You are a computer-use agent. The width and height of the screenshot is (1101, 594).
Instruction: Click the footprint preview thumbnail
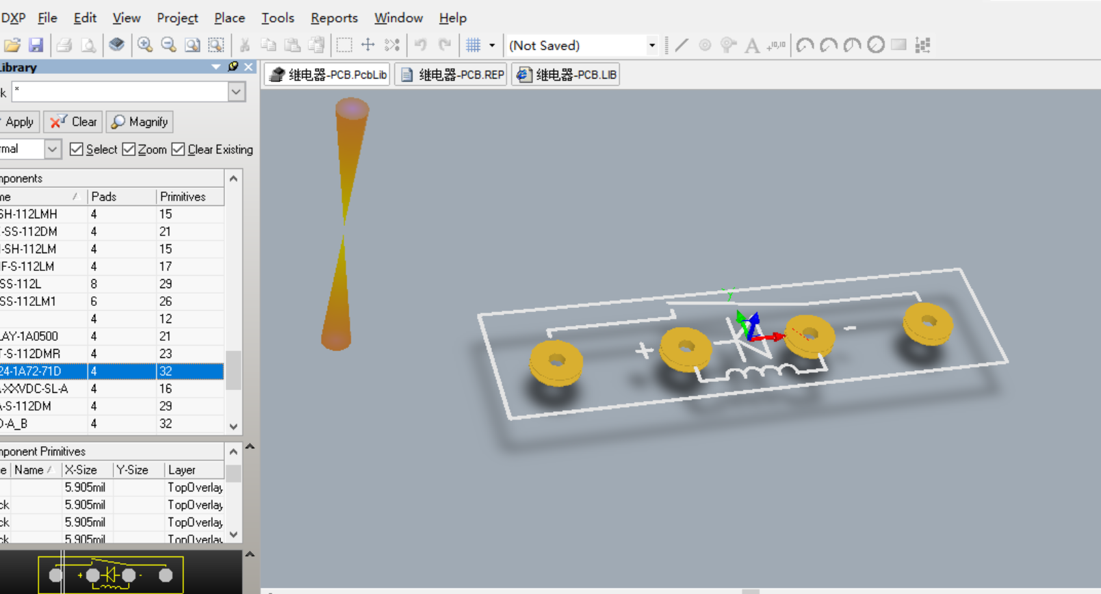coord(111,575)
